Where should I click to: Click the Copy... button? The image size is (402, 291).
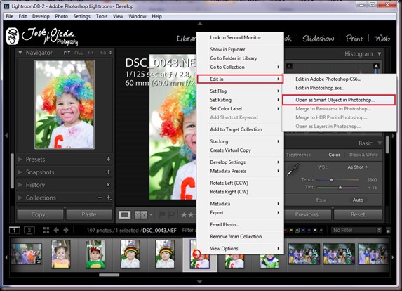point(40,214)
